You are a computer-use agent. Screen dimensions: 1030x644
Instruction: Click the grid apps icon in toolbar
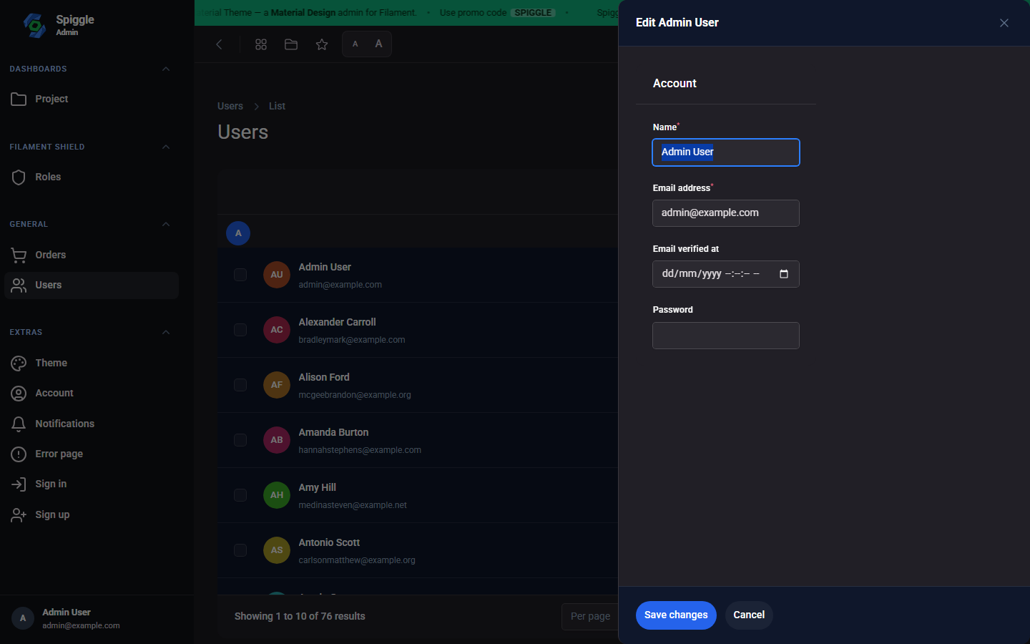261,44
